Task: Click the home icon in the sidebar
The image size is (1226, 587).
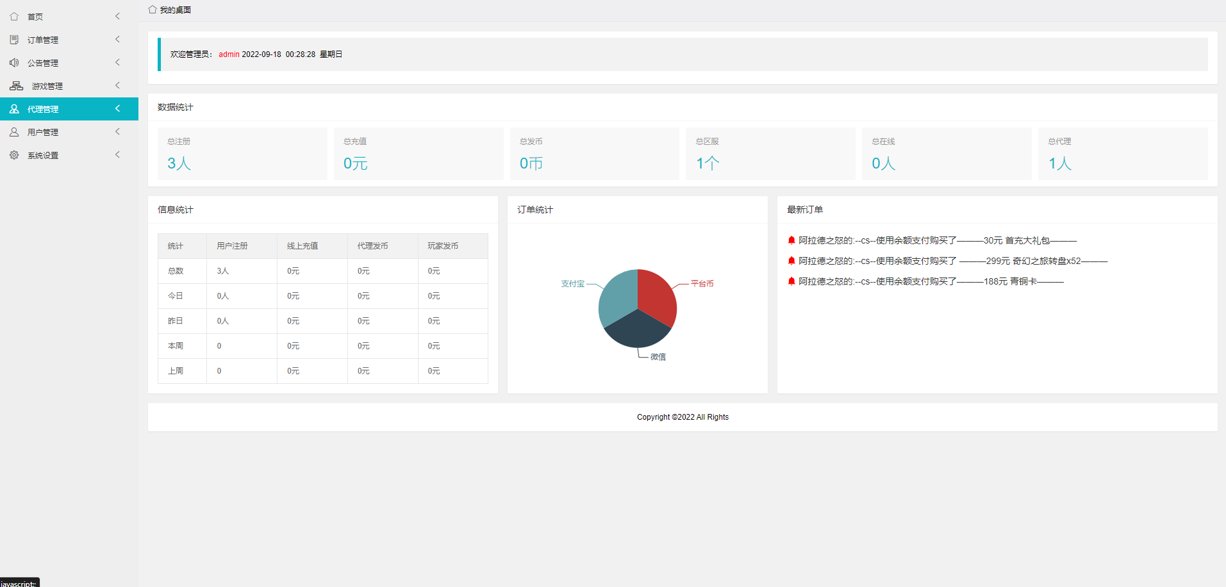Action: click(14, 17)
